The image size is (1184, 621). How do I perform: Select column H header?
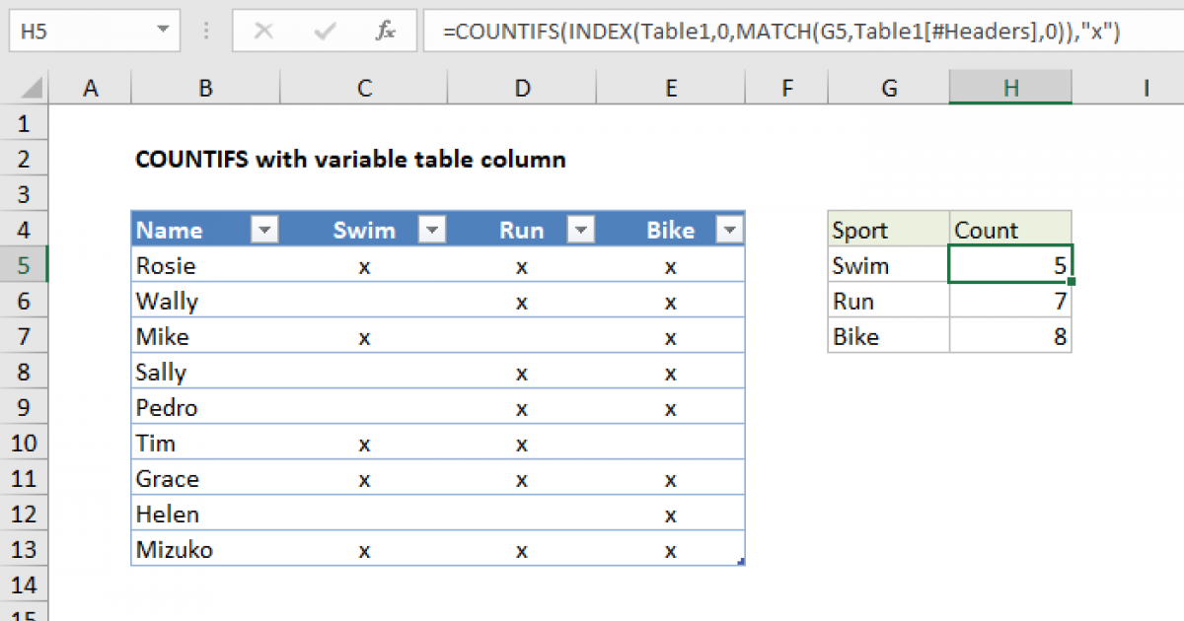click(1010, 87)
